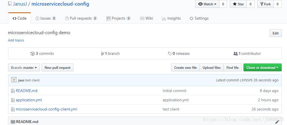The height and width of the screenshot is (125, 287).
Task: Click the fork count next to Fork
Action: (x=278, y=4)
